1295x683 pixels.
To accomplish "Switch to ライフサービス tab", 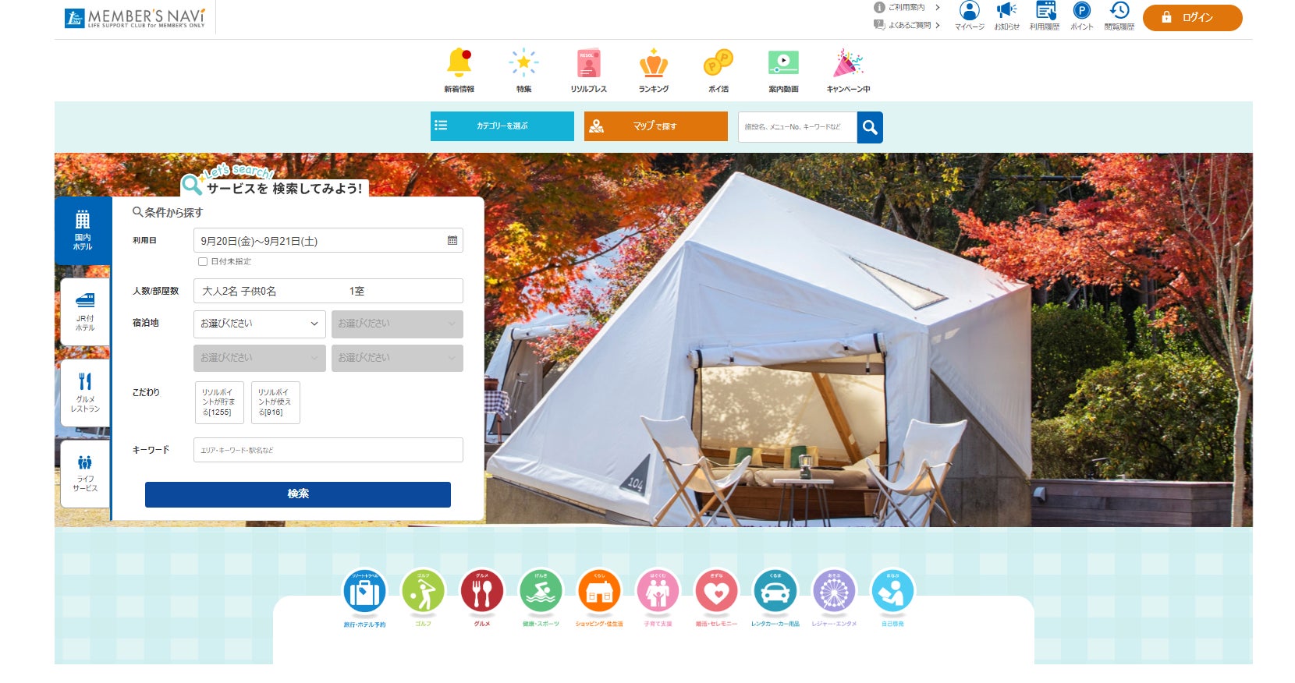I will (85, 474).
